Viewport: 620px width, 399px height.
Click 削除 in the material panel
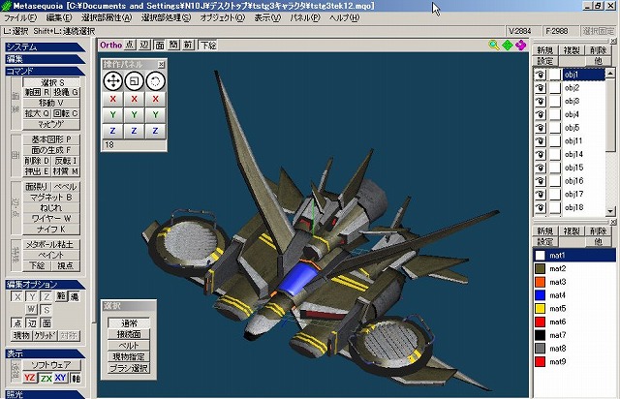(x=599, y=230)
